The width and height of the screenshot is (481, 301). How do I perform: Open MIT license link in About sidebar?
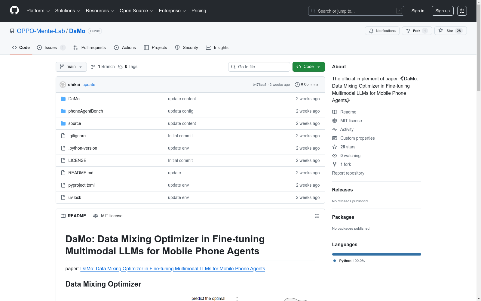[347, 121]
